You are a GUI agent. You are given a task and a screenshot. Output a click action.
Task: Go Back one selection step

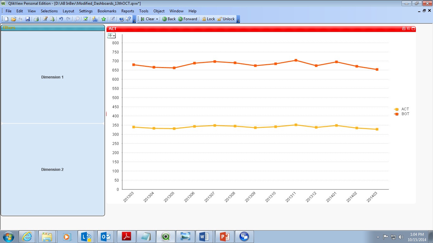(169, 19)
